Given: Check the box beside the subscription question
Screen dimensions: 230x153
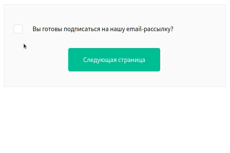Looking at the screenshot, I should click(18, 29).
